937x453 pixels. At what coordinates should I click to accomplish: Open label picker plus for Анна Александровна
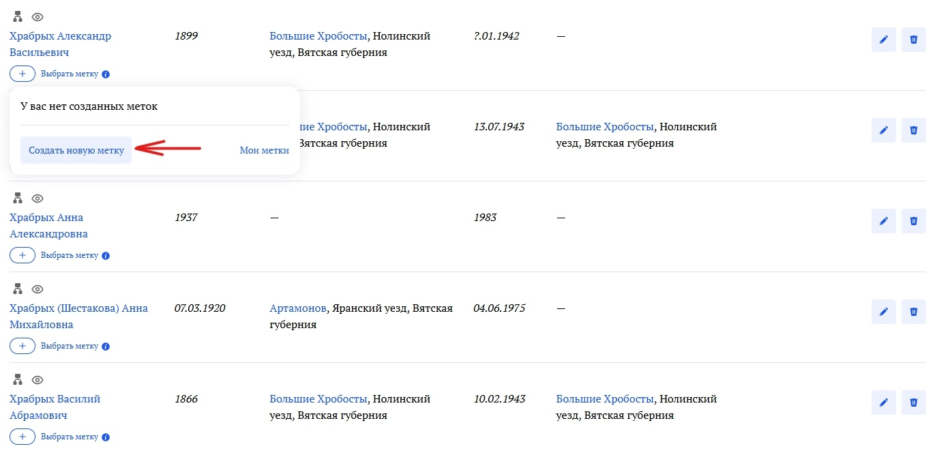(23, 255)
